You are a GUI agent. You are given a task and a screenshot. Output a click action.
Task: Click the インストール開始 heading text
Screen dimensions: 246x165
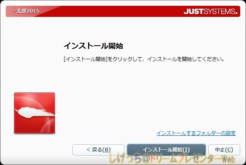click(93, 46)
